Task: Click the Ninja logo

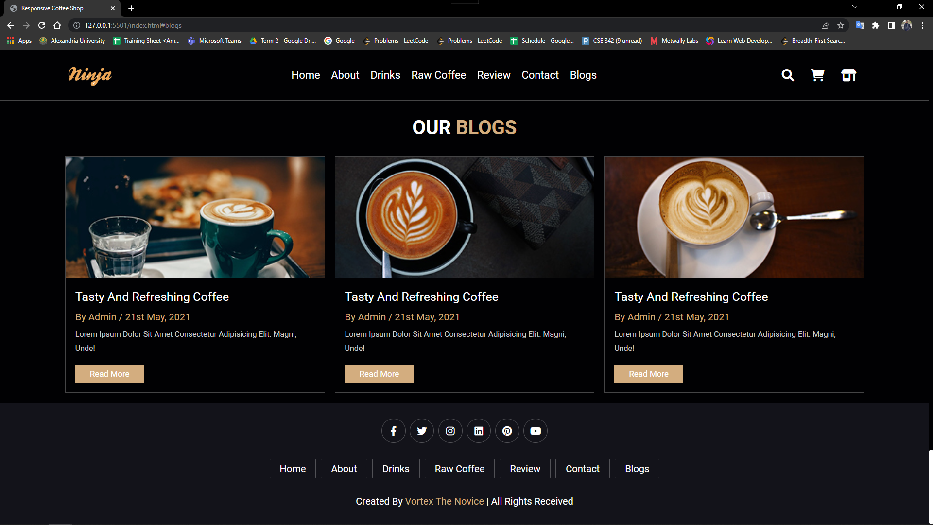Action: (89, 75)
